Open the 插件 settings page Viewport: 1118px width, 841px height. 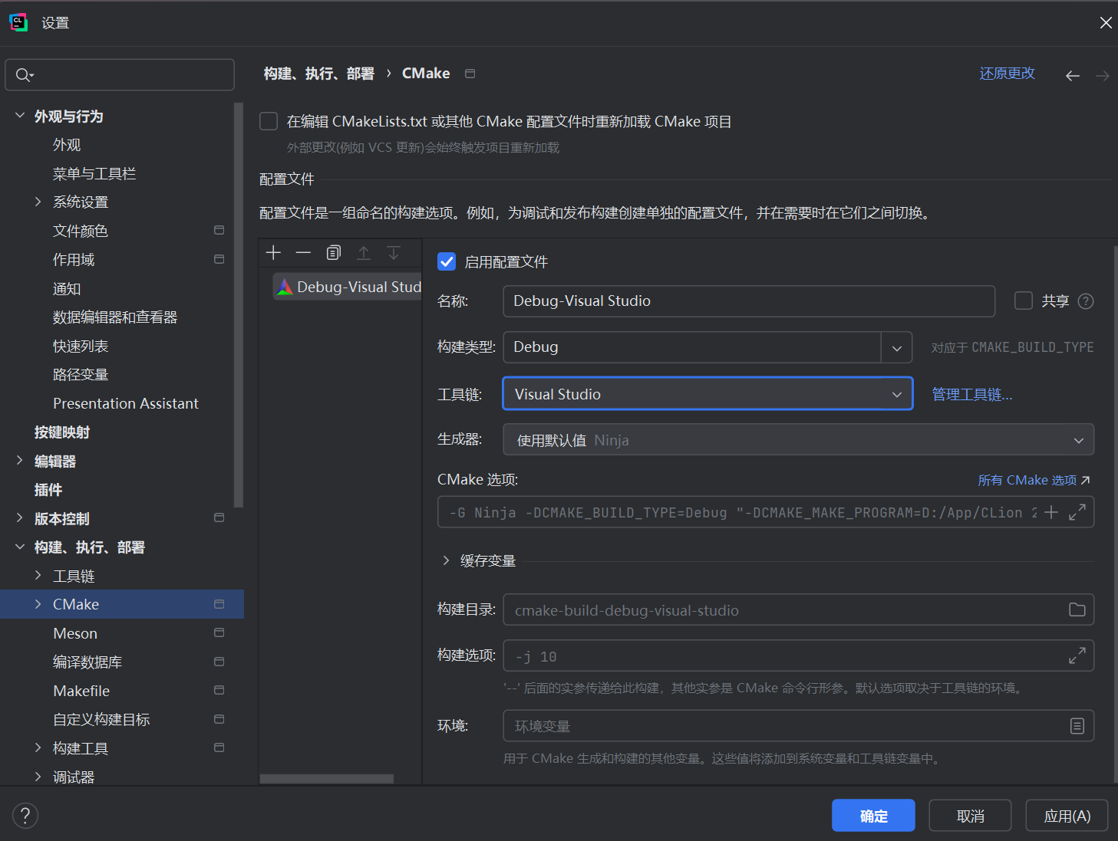click(48, 490)
